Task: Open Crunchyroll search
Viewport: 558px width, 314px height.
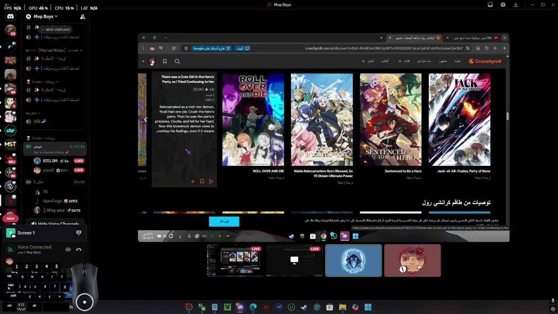Action: pos(177,61)
